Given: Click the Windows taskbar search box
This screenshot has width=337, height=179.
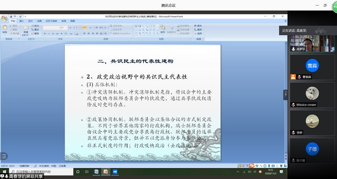Looking at the screenshot, I should coord(41,172).
